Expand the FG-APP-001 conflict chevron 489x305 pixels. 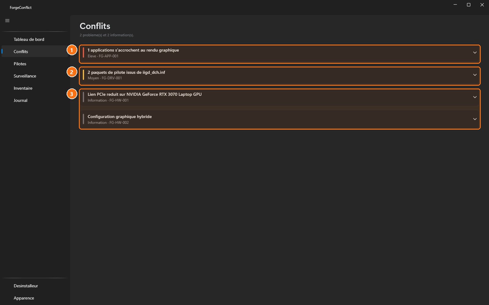(475, 53)
